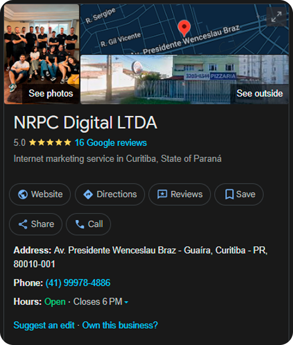Click Suggest an edit link
Viewport: 293px width, 345px height.
(x=44, y=325)
